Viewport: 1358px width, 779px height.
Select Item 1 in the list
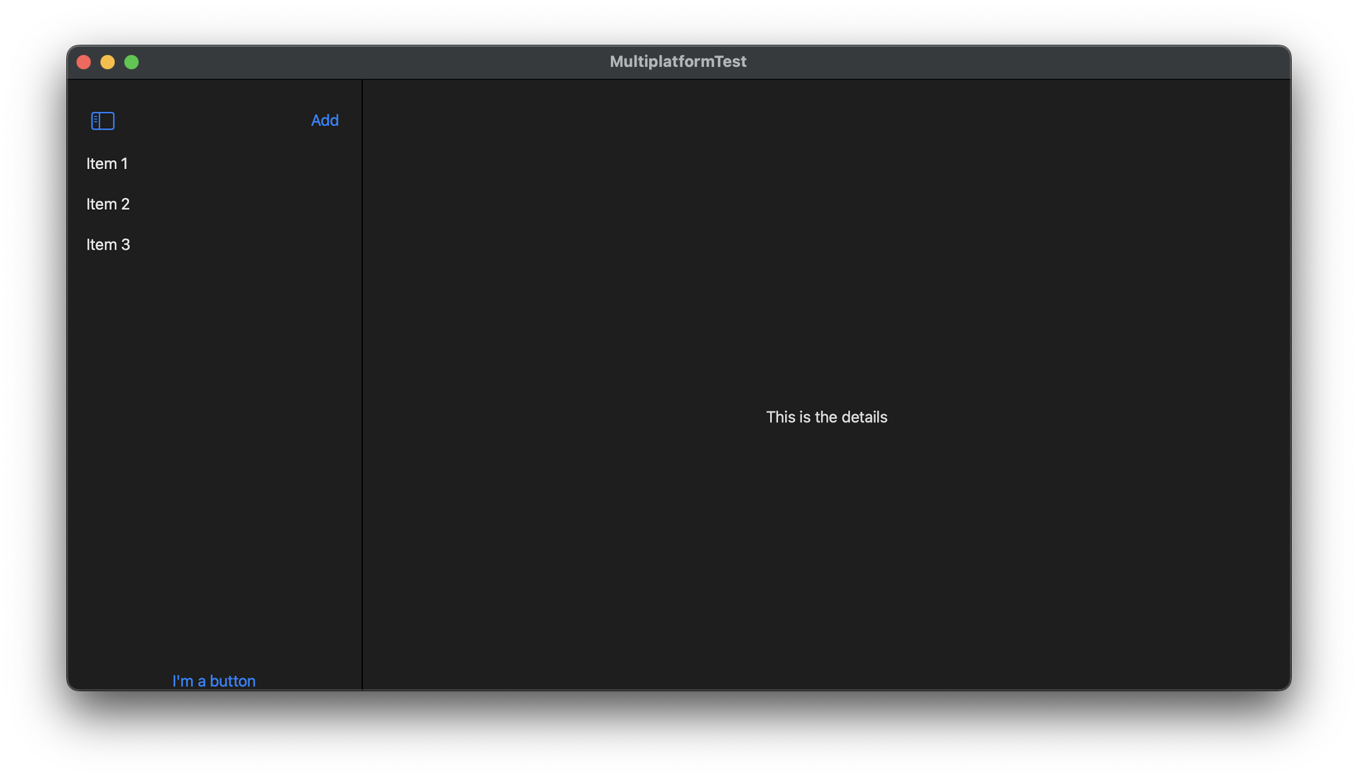pyautogui.click(x=107, y=163)
